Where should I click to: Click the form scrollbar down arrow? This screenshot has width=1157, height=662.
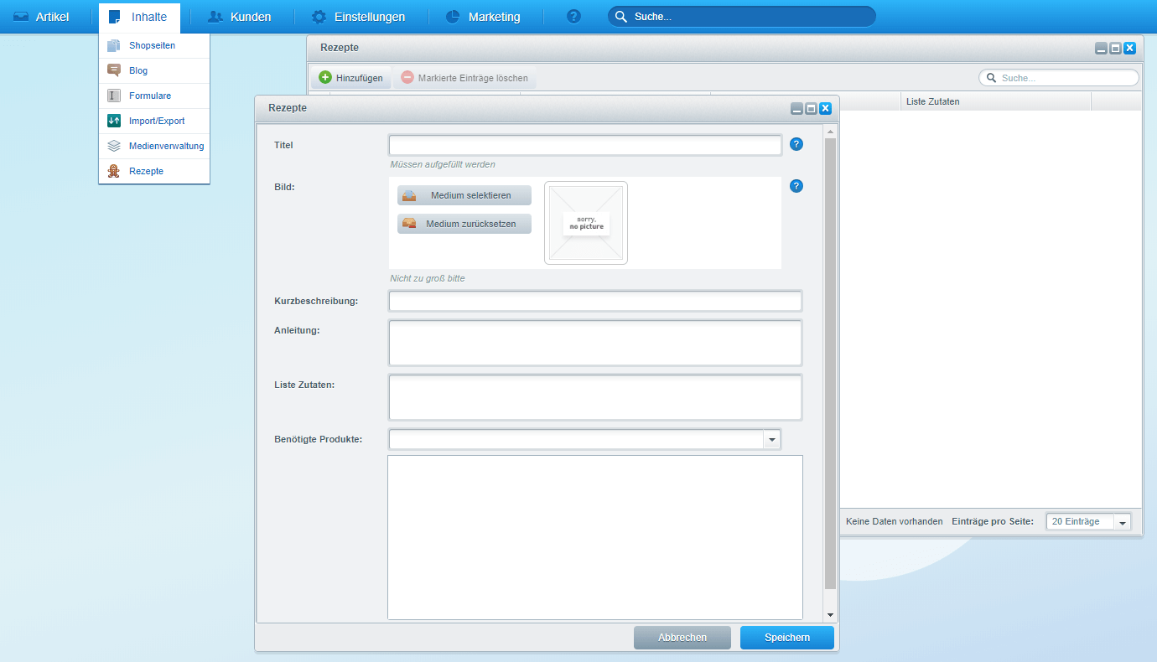tap(830, 615)
